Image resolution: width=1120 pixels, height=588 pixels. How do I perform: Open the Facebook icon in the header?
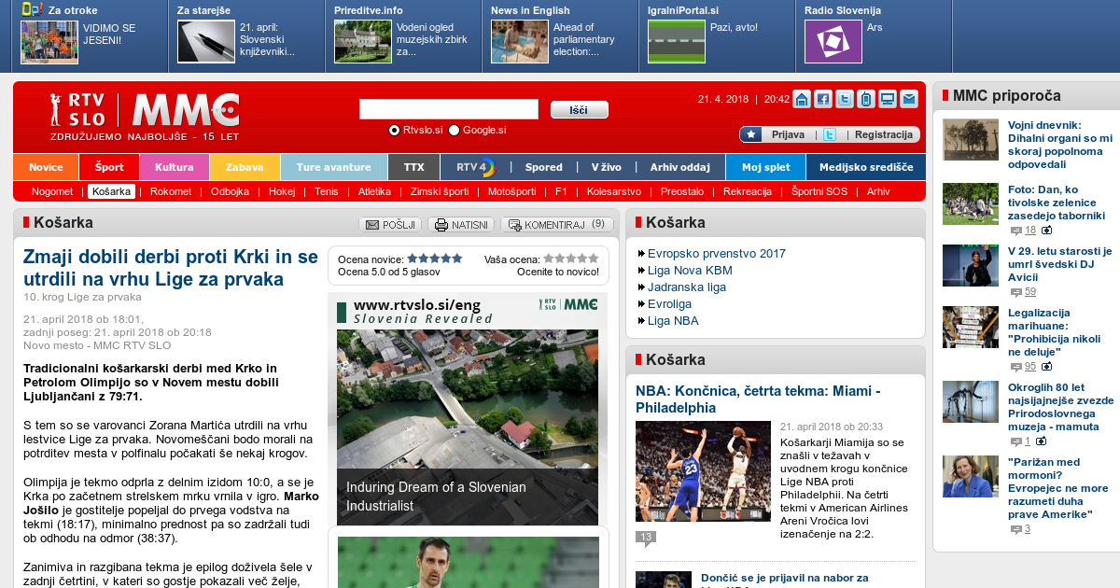click(x=823, y=100)
